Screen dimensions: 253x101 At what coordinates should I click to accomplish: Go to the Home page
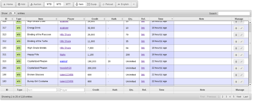(8, 4)
